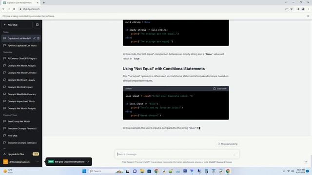The image size is (312, 175).
Task: Click the send message arrow button
Action: [x=234, y=155]
